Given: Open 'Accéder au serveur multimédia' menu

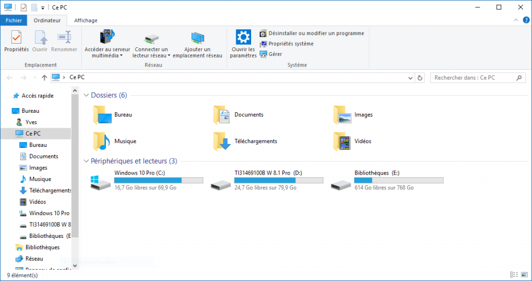Looking at the screenshot, I should pos(107,44).
